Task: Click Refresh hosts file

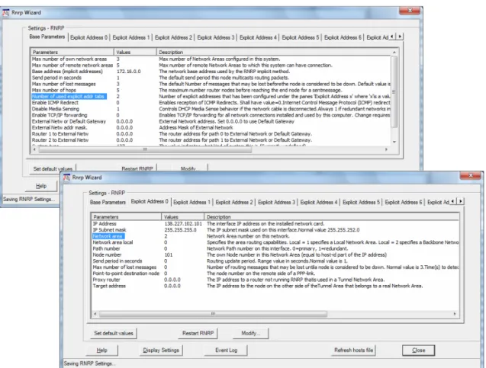Action: pyautogui.click(x=354, y=350)
